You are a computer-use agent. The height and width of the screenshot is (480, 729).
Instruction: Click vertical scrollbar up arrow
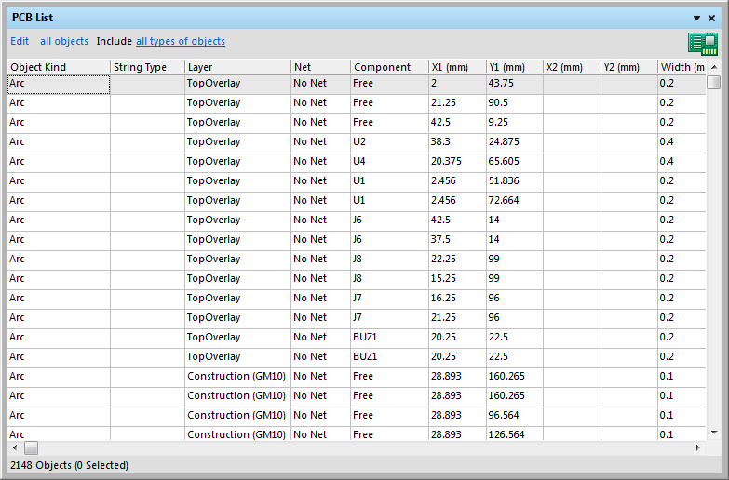714,67
